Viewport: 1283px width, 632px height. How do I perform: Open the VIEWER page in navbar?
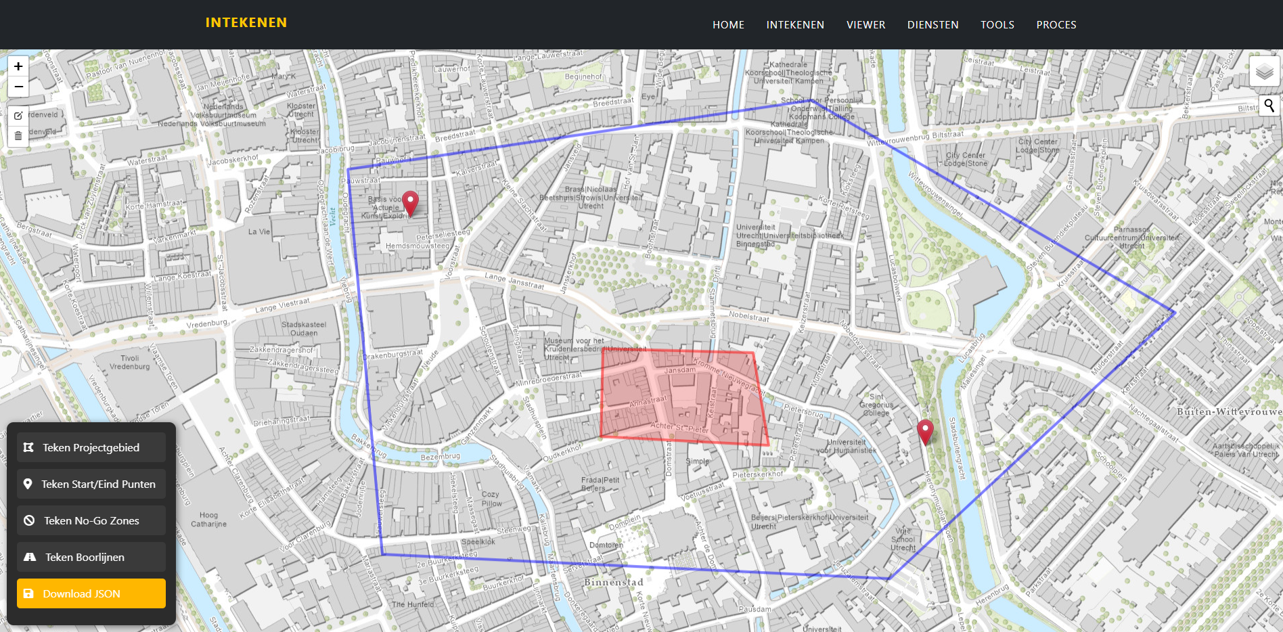(x=865, y=25)
